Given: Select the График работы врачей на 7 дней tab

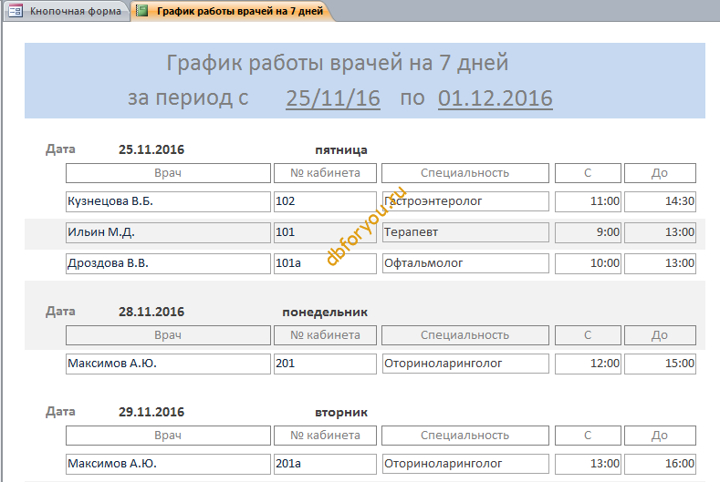Looking at the screenshot, I should point(232,11).
